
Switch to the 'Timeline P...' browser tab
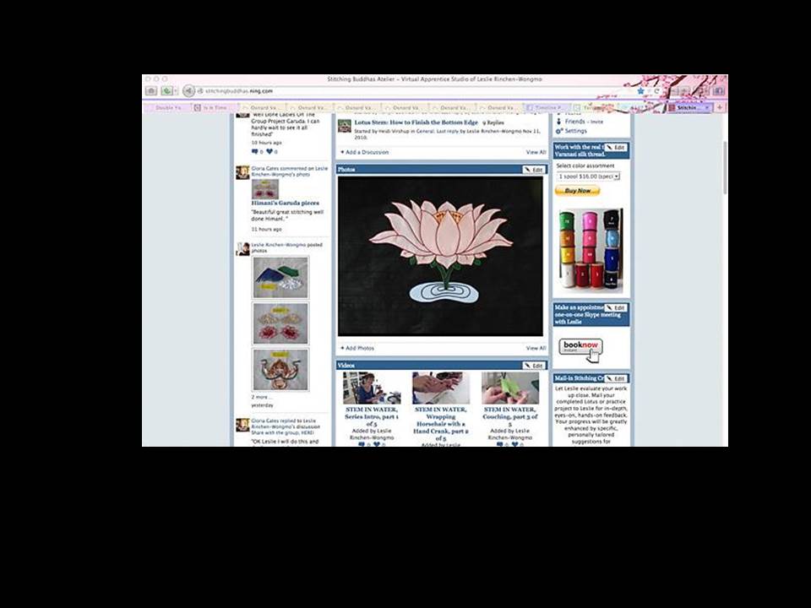click(x=548, y=107)
